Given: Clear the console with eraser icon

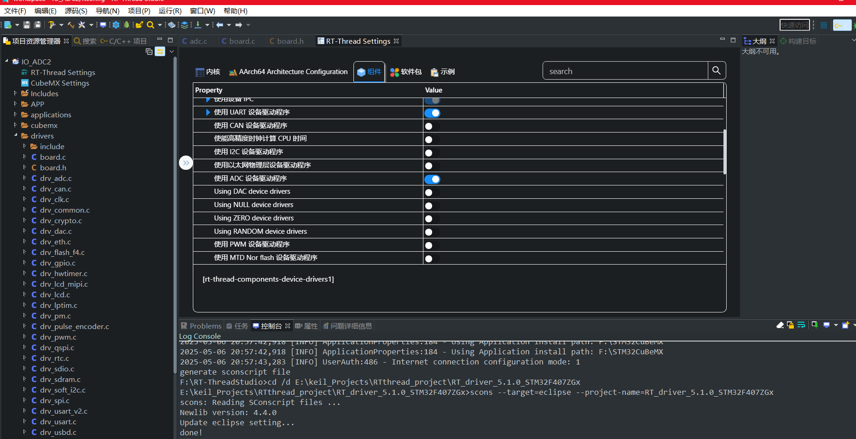Looking at the screenshot, I should point(780,325).
